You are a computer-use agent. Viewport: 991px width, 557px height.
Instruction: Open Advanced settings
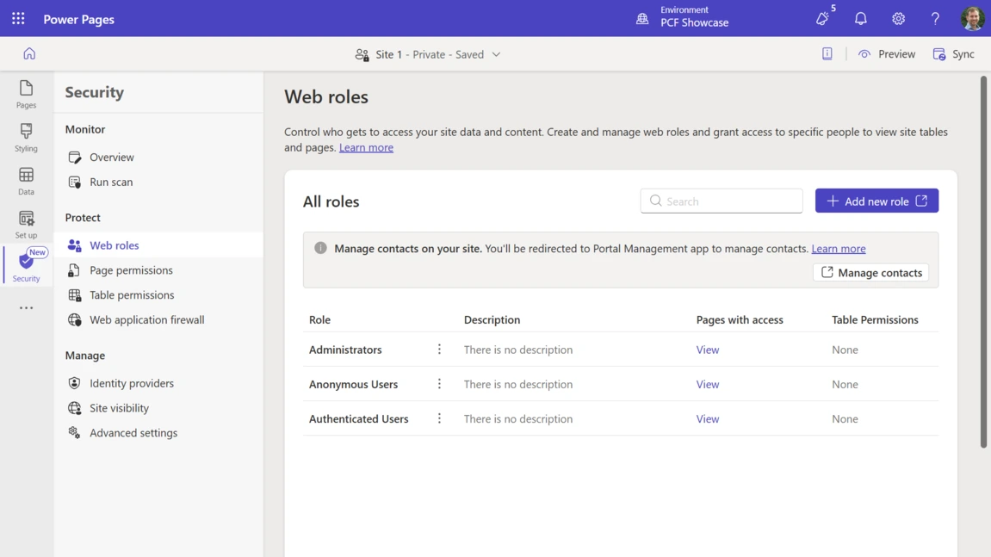coord(158,432)
